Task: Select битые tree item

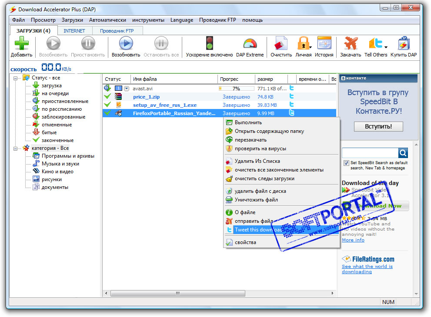Action: [49, 132]
